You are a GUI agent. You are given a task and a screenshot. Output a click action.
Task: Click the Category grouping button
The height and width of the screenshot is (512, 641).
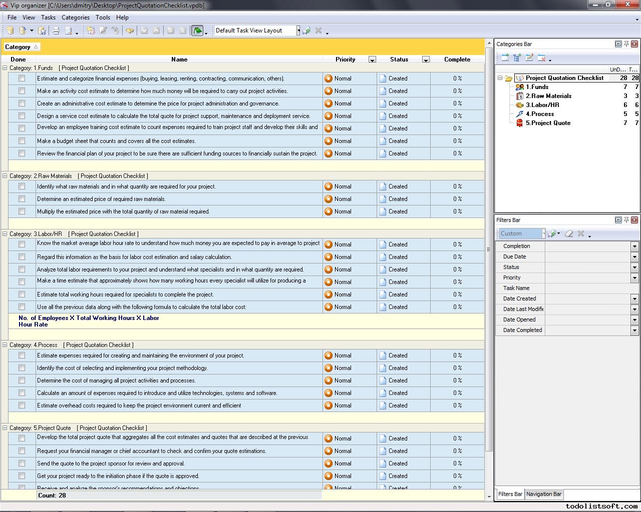click(x=22, y=47)
